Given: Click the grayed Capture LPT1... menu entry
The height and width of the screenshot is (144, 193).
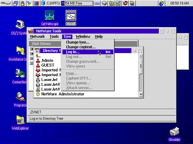Looking at the screenshot, I should 88,78.
